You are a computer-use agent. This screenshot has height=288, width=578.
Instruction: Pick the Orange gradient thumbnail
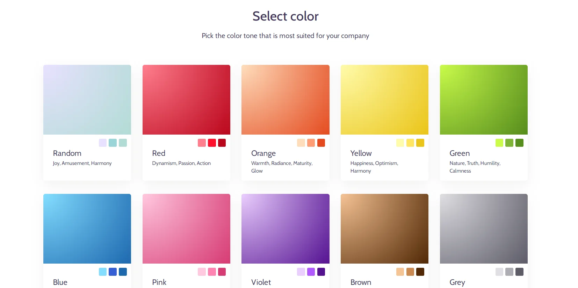point(285,100)
